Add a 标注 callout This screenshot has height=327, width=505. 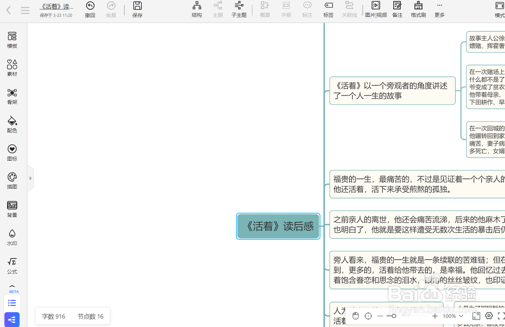tap(307, 10)
